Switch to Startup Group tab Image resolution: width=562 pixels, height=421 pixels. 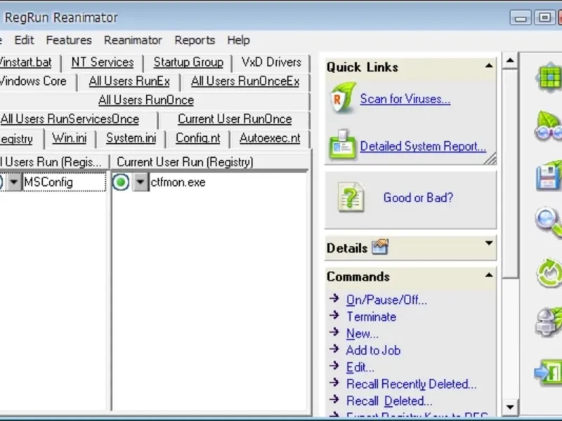click(188, 62)
